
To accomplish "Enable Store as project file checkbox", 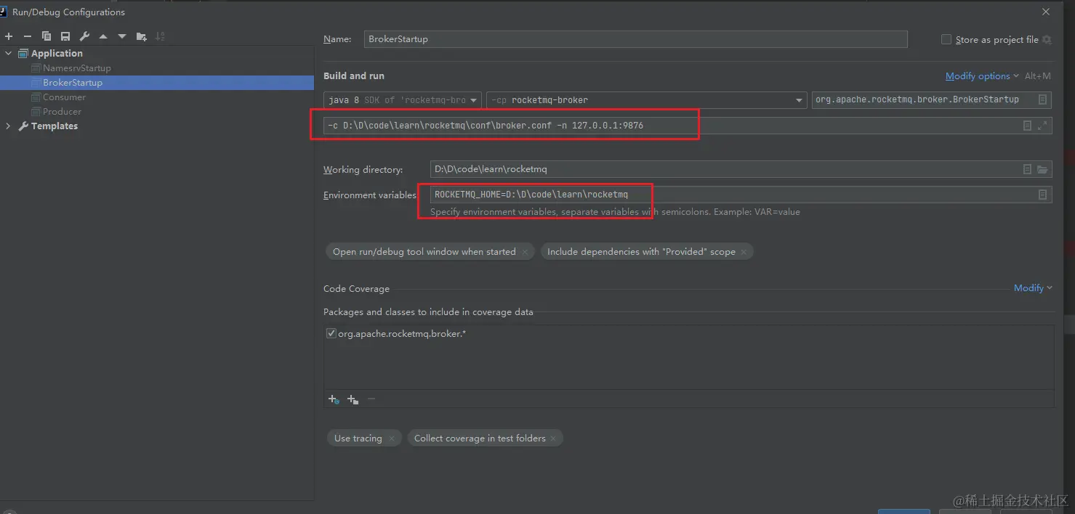I will point(946,40).
